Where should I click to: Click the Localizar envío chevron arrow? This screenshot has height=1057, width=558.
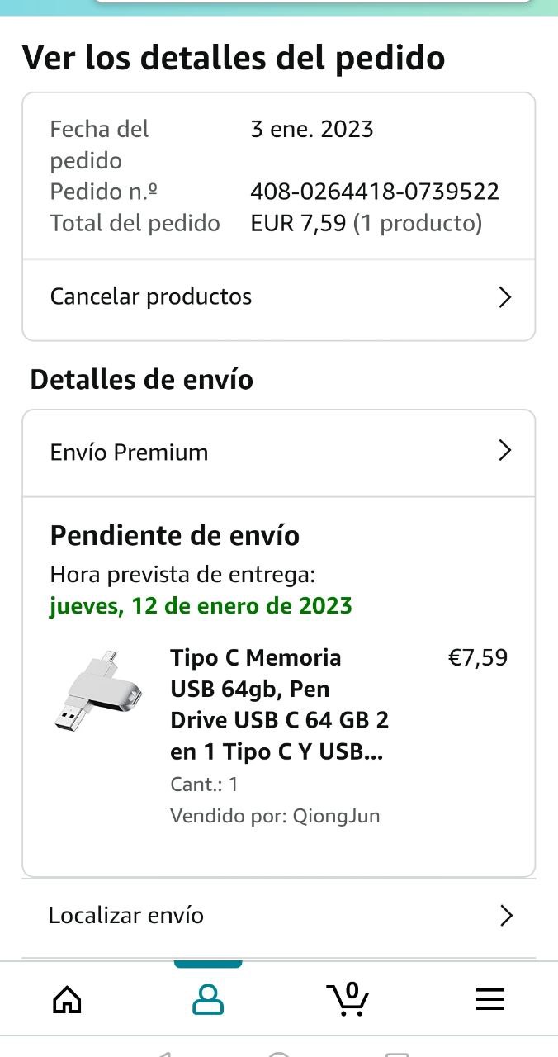(x=505, y=915)
